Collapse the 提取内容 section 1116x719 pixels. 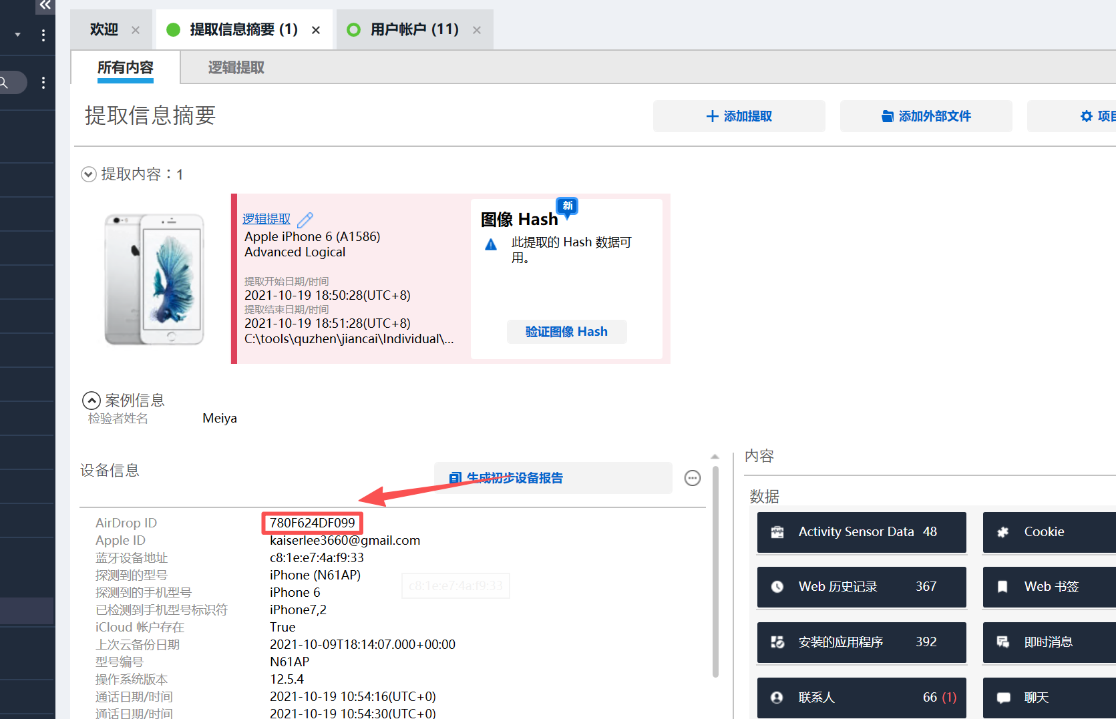tap(89, 174)
